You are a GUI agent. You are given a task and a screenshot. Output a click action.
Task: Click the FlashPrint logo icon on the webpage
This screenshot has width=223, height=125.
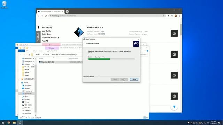click(79, 32)
